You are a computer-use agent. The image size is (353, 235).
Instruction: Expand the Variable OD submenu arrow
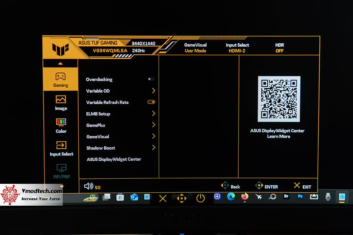point(154,91)
